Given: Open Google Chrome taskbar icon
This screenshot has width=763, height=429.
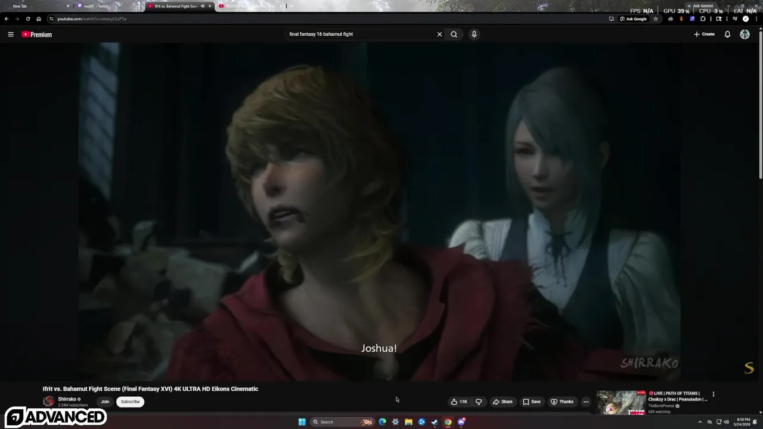Looking at the screenshot, I should (448, 422).
